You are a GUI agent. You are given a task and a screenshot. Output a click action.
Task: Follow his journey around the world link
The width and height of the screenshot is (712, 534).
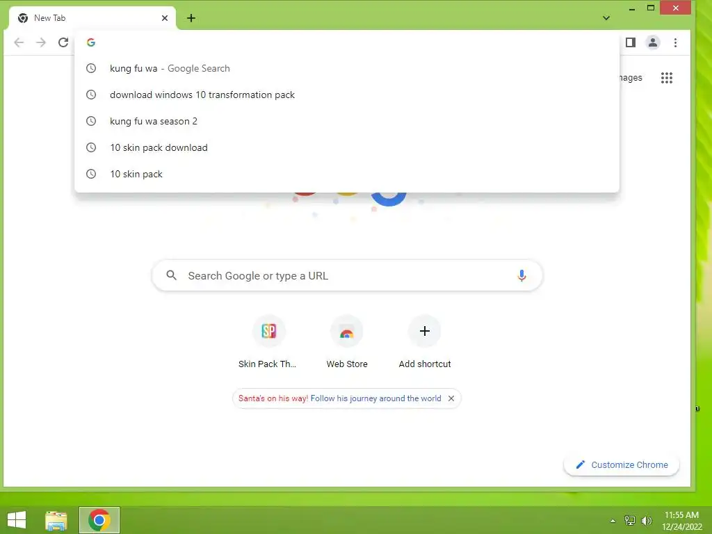click(x=375, y=398)
